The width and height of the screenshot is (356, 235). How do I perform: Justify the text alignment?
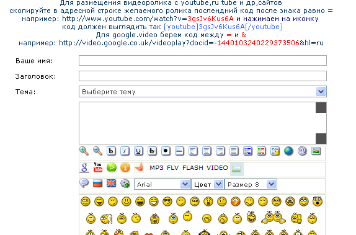234,151
